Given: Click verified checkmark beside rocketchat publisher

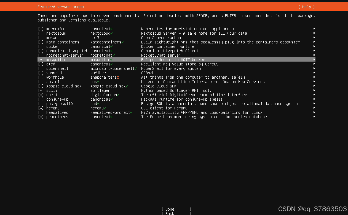Looking at the screenshot, I should pyautogui.click(x=114, y=55).
